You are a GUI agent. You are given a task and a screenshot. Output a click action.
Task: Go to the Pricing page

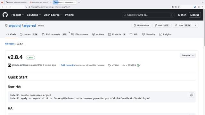click(x=69, y=15)
